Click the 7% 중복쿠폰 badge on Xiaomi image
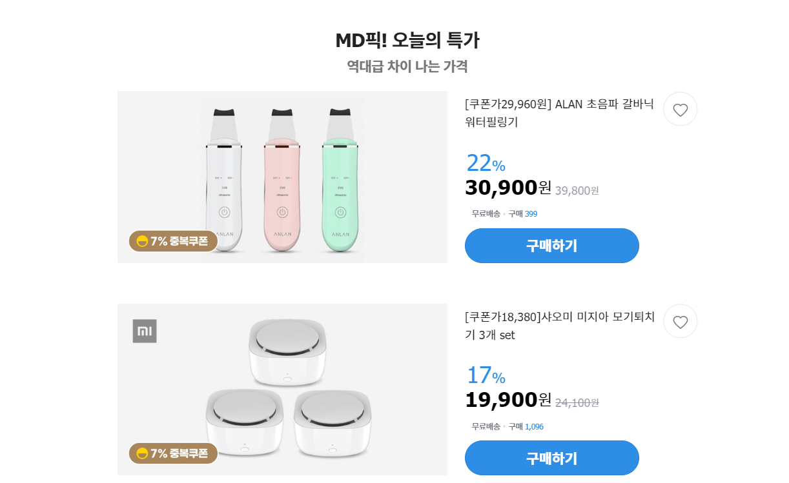This screenshot has width=789, height=483. [173, 453]
